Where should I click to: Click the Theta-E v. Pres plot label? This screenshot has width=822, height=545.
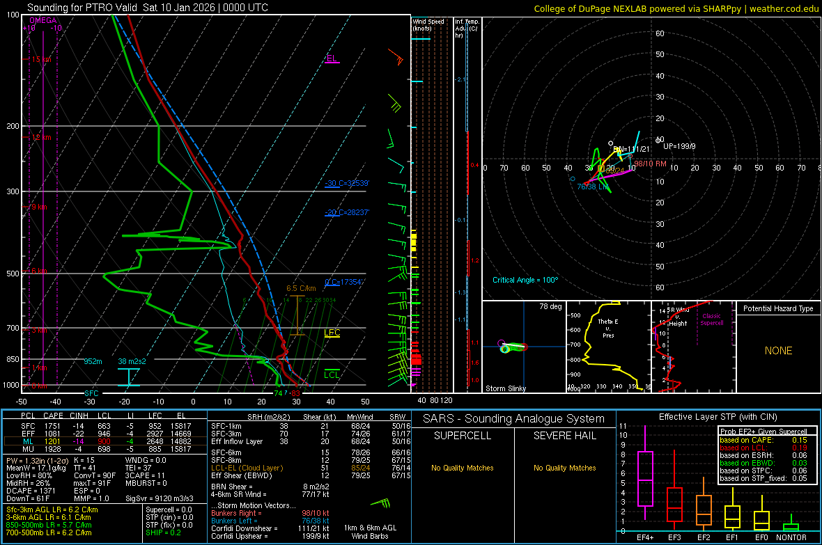pyautogui.click(x=608, y=328)
